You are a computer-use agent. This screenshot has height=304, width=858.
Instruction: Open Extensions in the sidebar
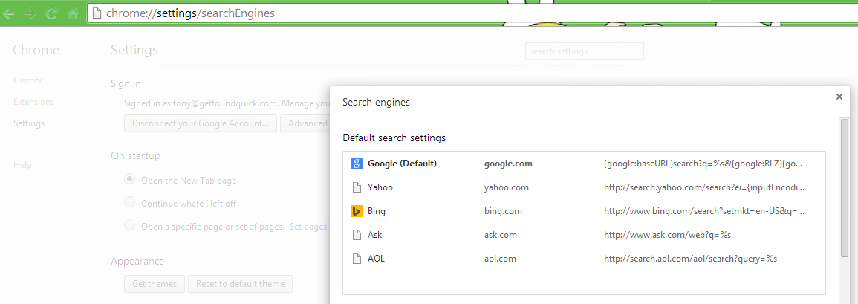(33, 102)
